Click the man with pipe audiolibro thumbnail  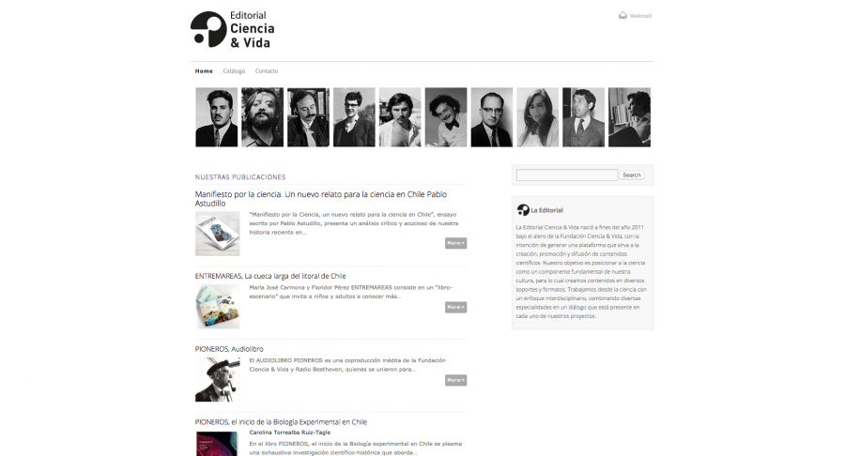[217, 380]
